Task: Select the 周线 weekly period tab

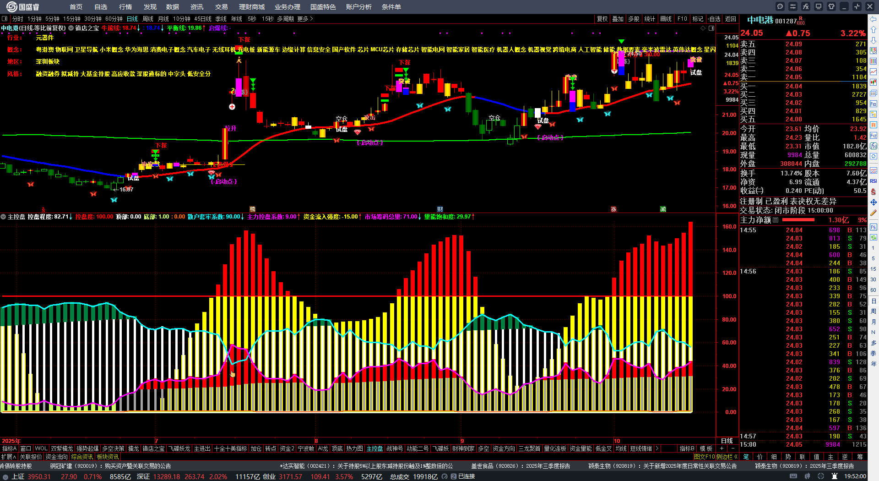Action: click(x=148, y=19)
